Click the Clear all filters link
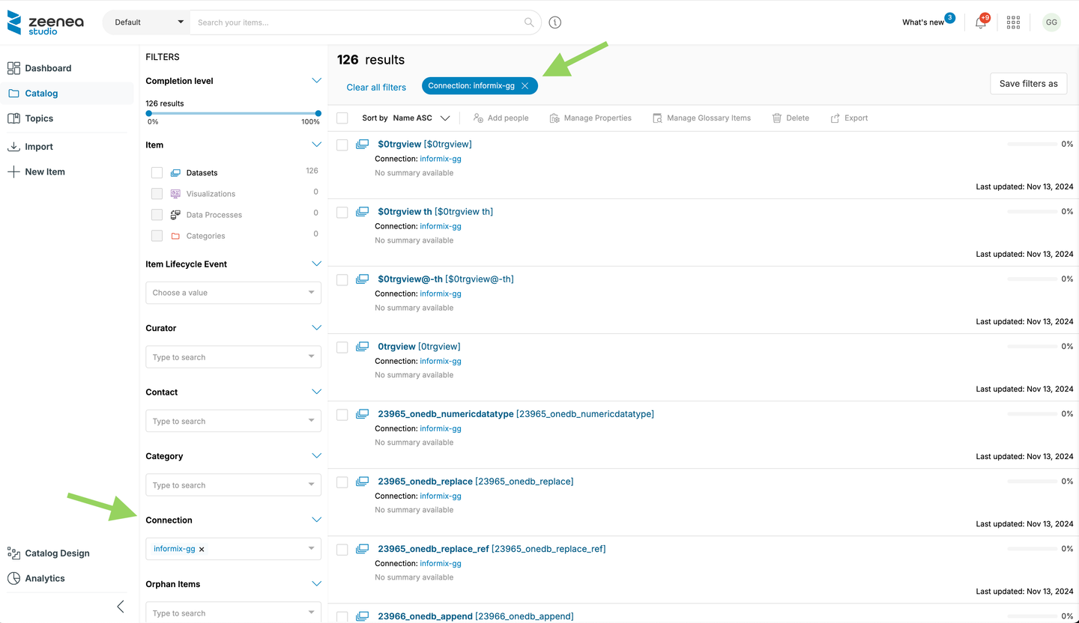The width and height of the screenshot is (1079, 623). [x=376, y=88]
